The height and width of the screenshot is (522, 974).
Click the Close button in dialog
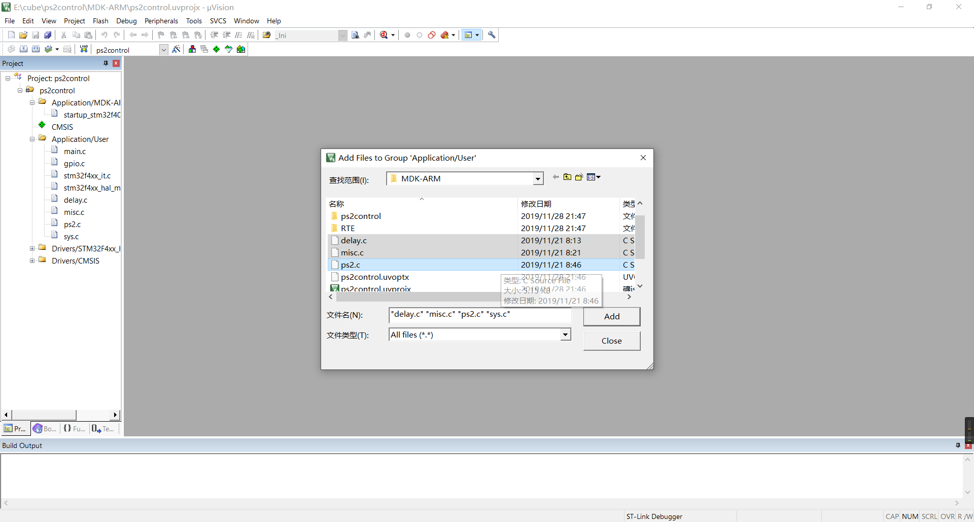tap(612, 341)
